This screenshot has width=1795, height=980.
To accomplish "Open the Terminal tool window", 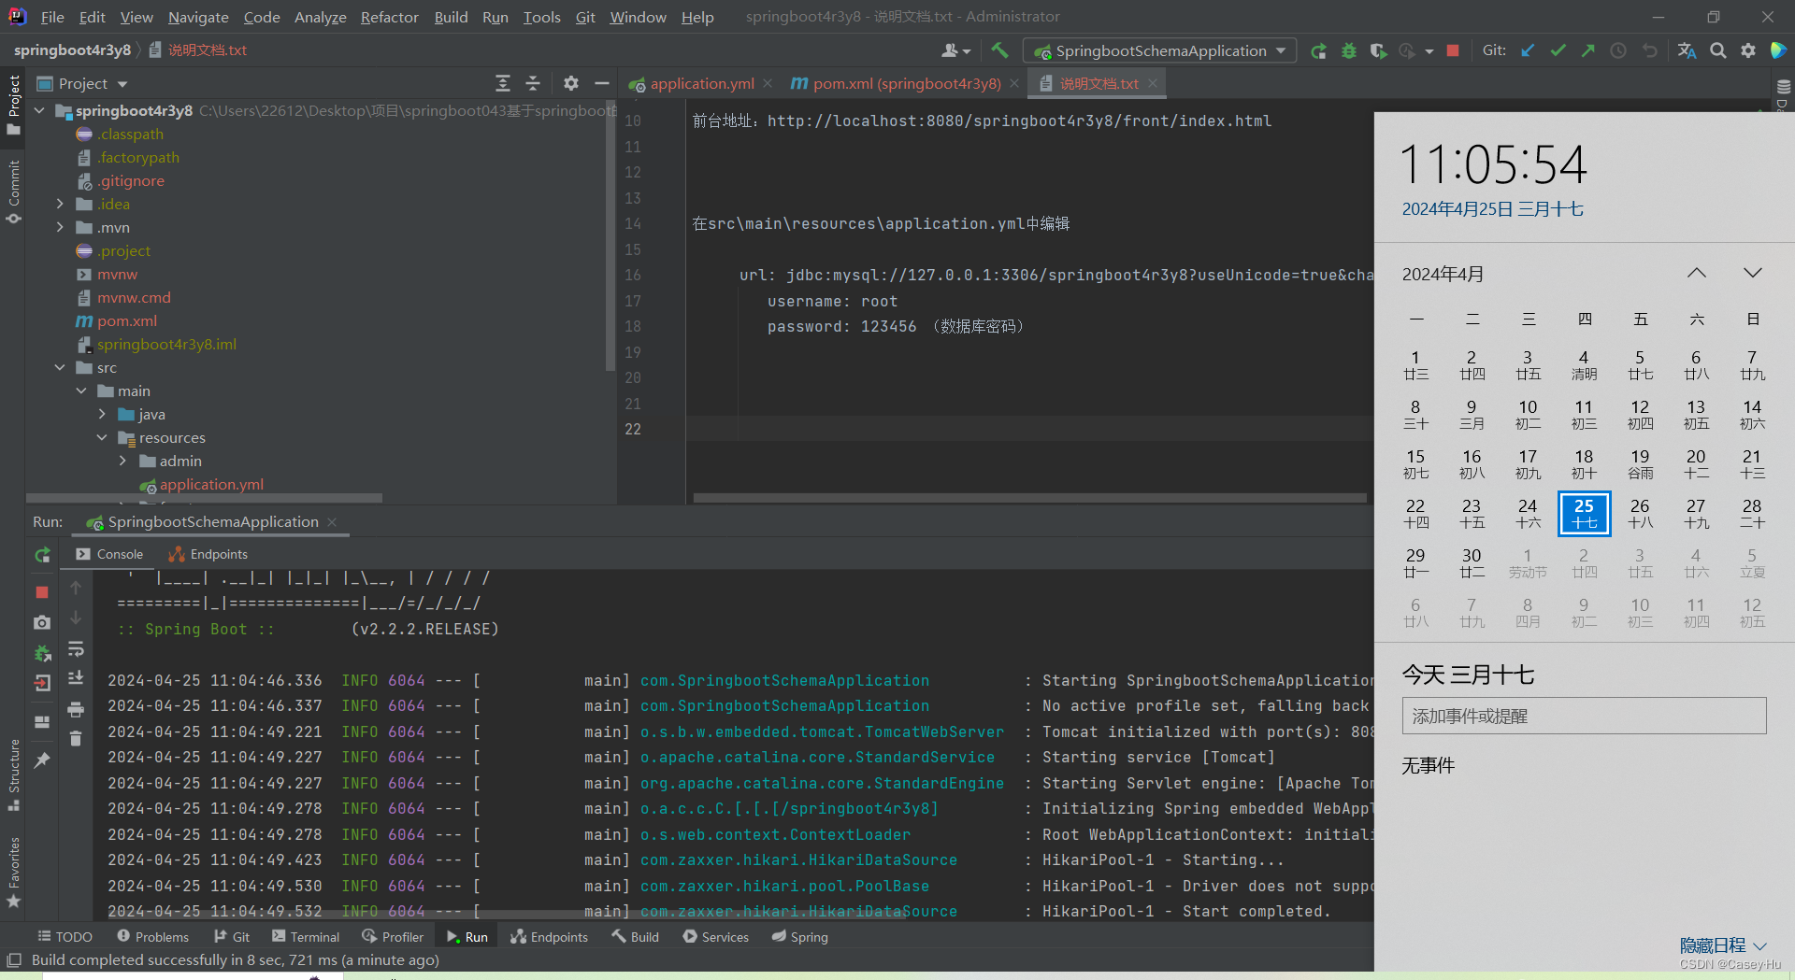I will pyautogui.click(x=306, y=936).
